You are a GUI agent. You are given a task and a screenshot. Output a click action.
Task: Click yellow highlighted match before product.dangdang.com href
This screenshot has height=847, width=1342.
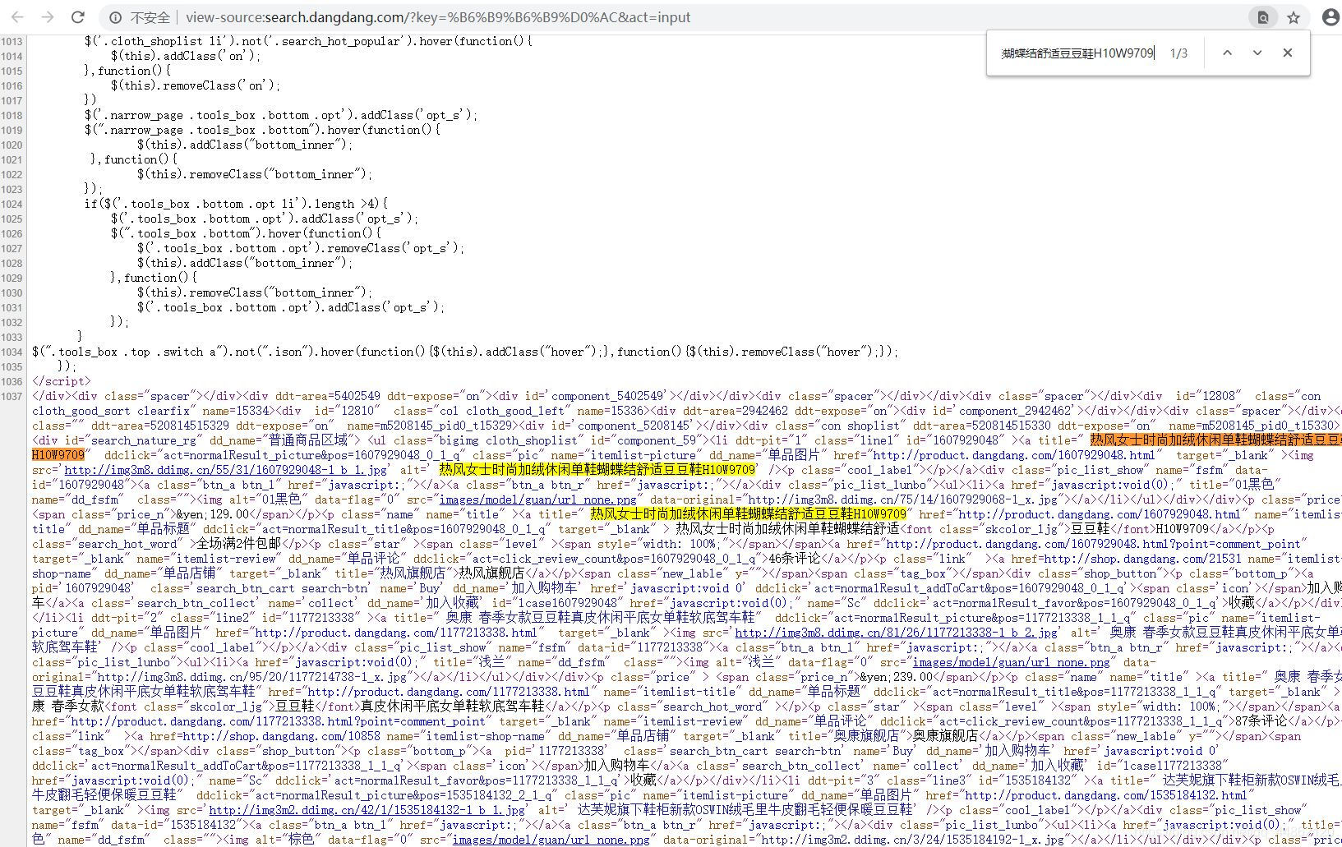748,514
